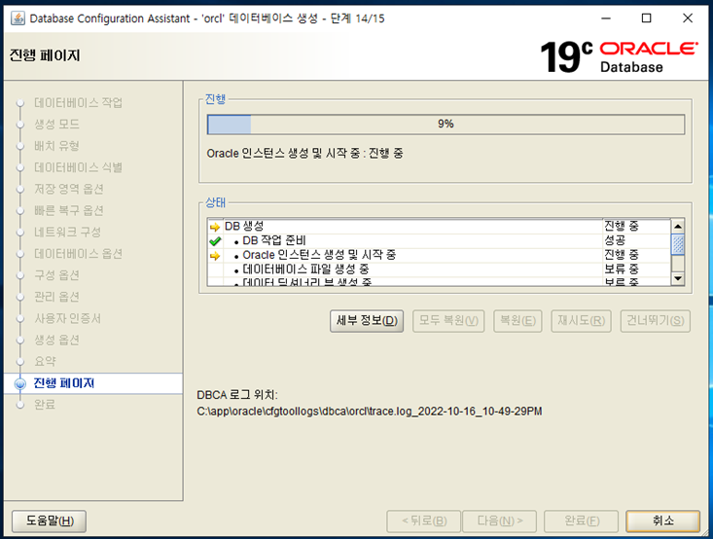Click the status list scrollbar thumb

click(678, 244)
